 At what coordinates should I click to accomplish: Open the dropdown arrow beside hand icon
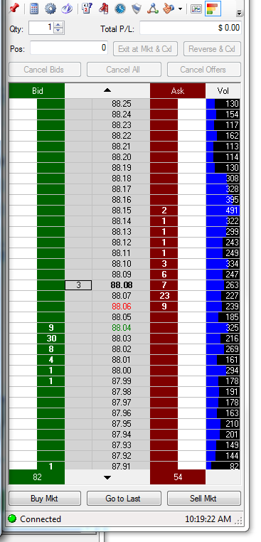pos(180,9)
